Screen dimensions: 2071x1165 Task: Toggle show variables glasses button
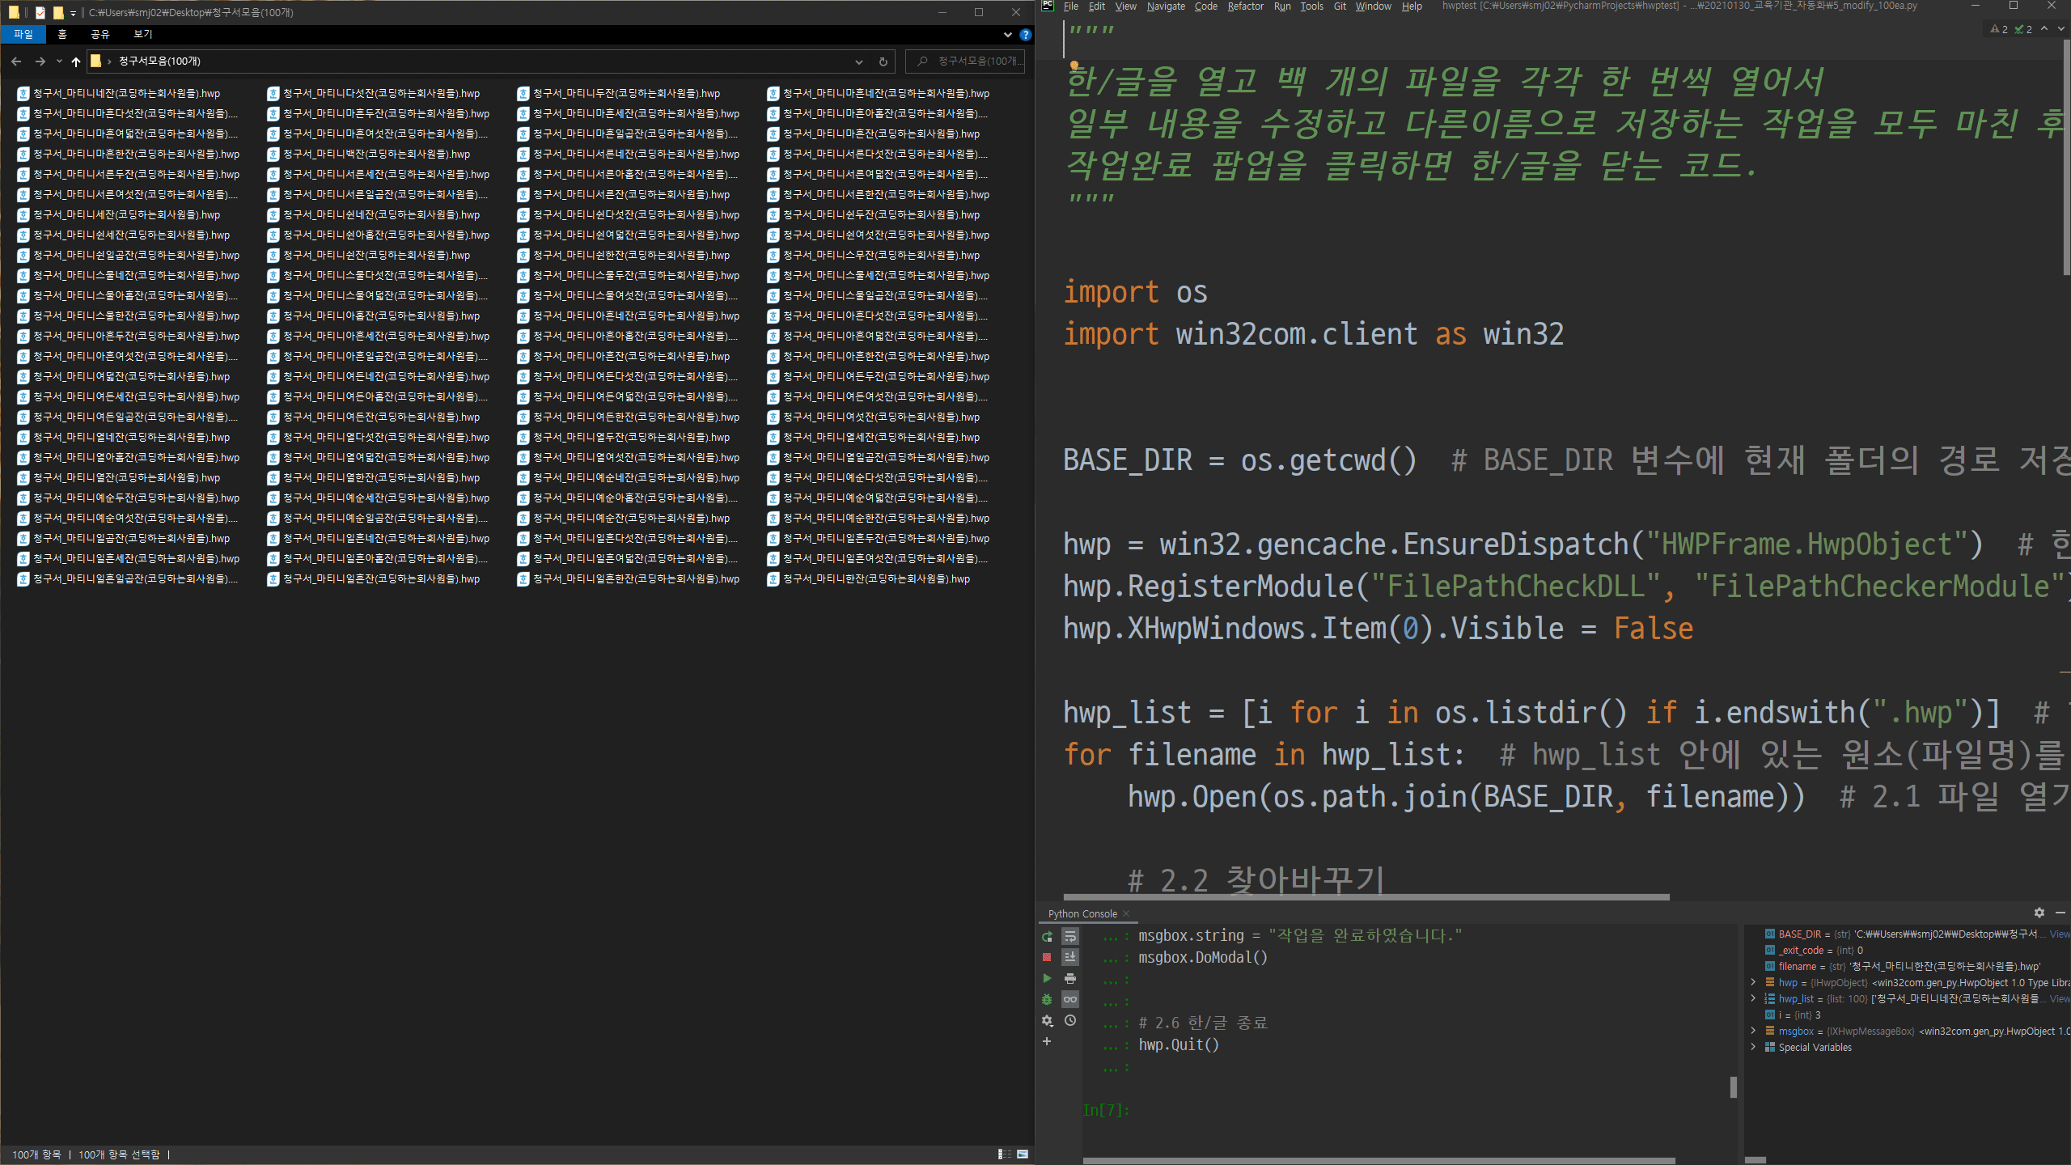tap(1069, 999)
